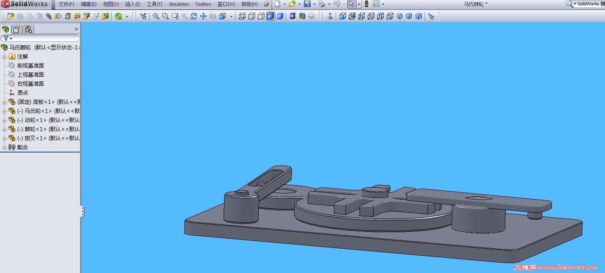Open the 工具(T) menu
Screen dimensions: 605x273
tap(154, 4)
